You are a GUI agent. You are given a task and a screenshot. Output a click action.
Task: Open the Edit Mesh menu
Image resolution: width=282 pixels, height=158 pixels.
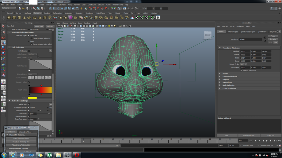tap(62, 5)
